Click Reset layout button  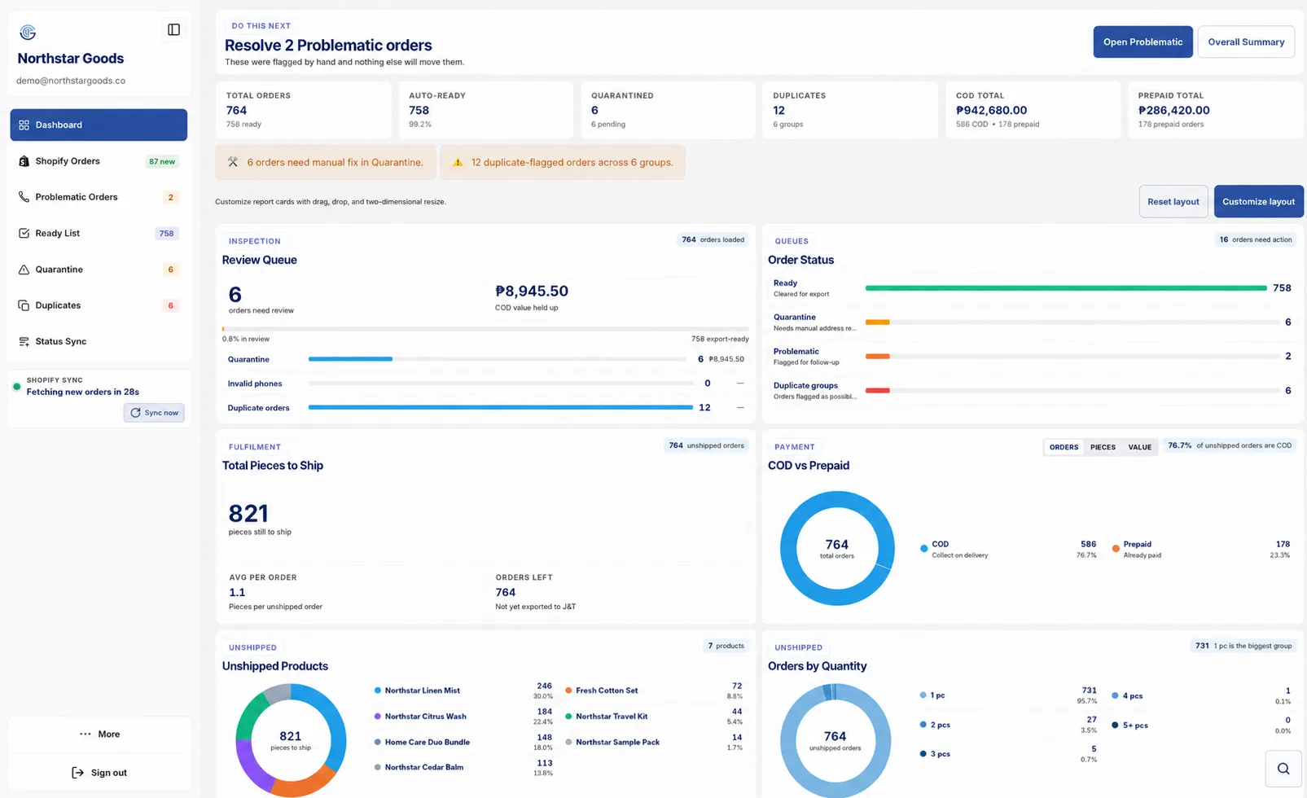(1173, 202)
